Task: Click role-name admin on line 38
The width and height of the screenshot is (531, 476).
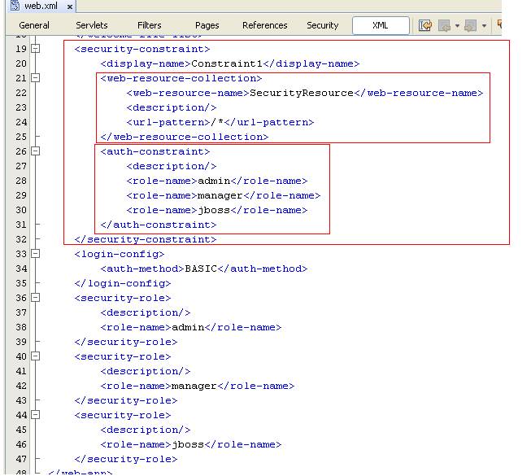Action: [188, 327]
